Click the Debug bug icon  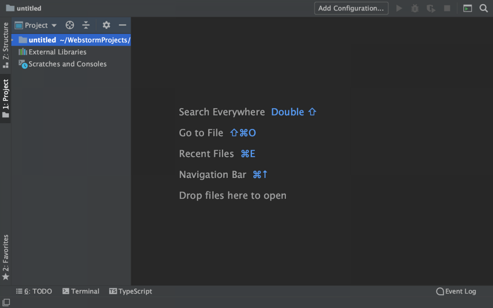[415, 8]
